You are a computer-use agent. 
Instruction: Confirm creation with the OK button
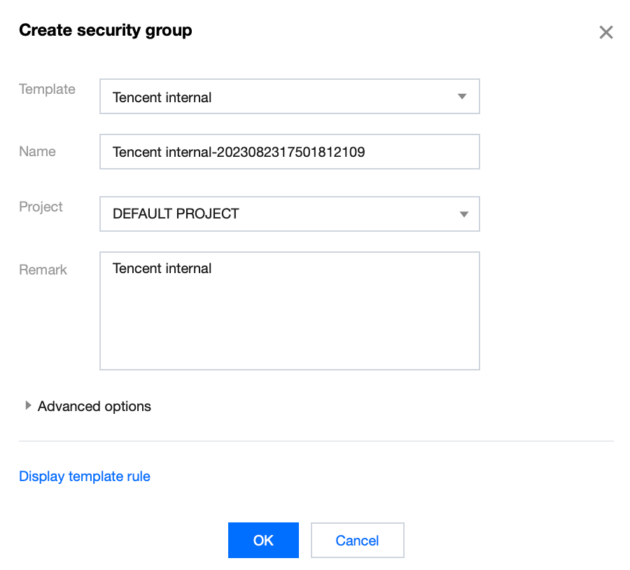tap(263, 540)
